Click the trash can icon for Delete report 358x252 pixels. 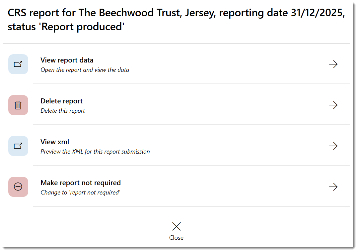coord(18,105)
